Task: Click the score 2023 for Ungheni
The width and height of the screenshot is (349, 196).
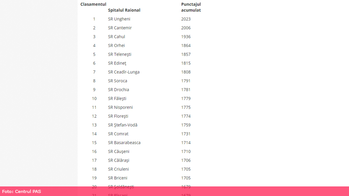Action: [x=186, y=19]
